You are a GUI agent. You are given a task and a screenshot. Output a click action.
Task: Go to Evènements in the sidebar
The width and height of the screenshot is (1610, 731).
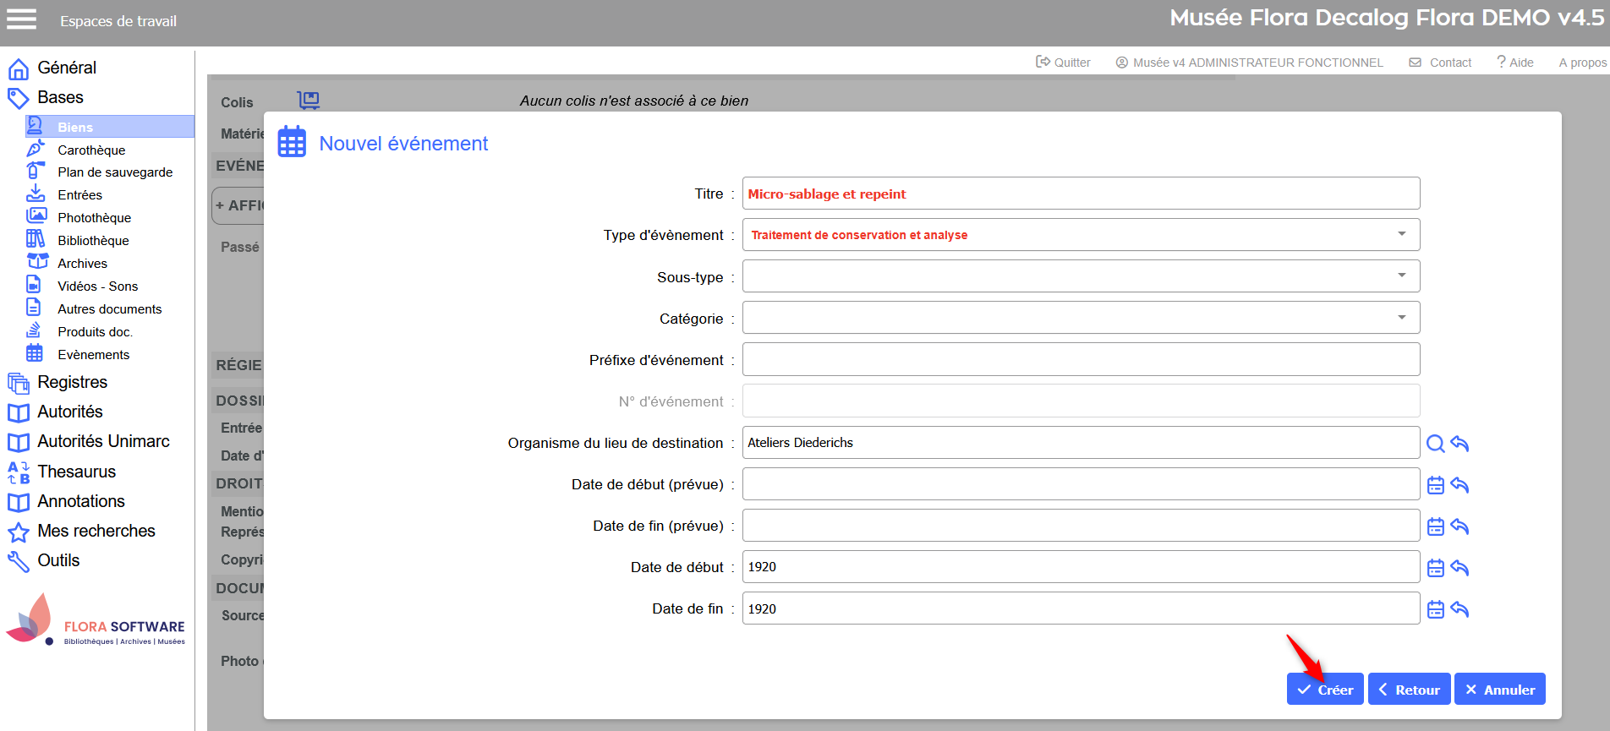pos(93,354)
